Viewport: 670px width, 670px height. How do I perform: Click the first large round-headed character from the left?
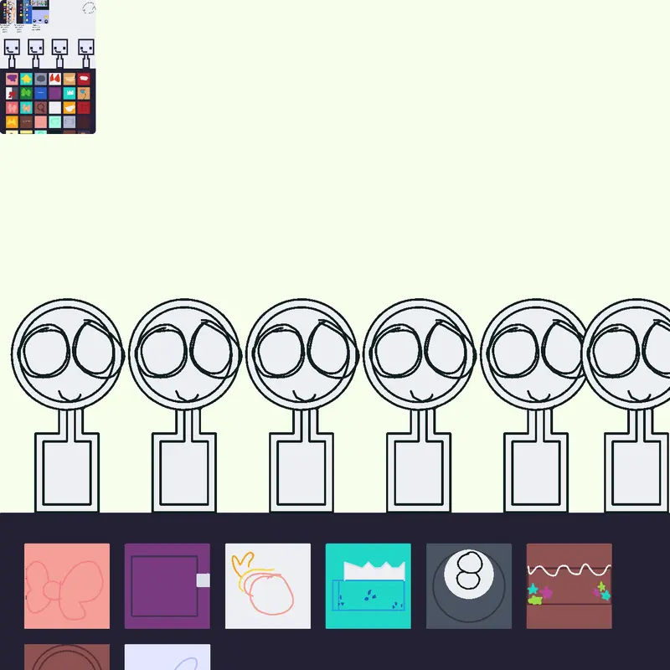[x=67, y=405]
